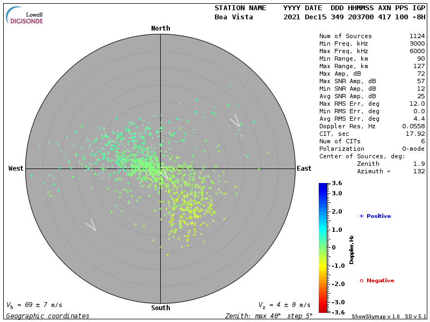Select the Polarization O-mode entry
Viewport: 430px width, 322px height.
click(x=372, y=149)
